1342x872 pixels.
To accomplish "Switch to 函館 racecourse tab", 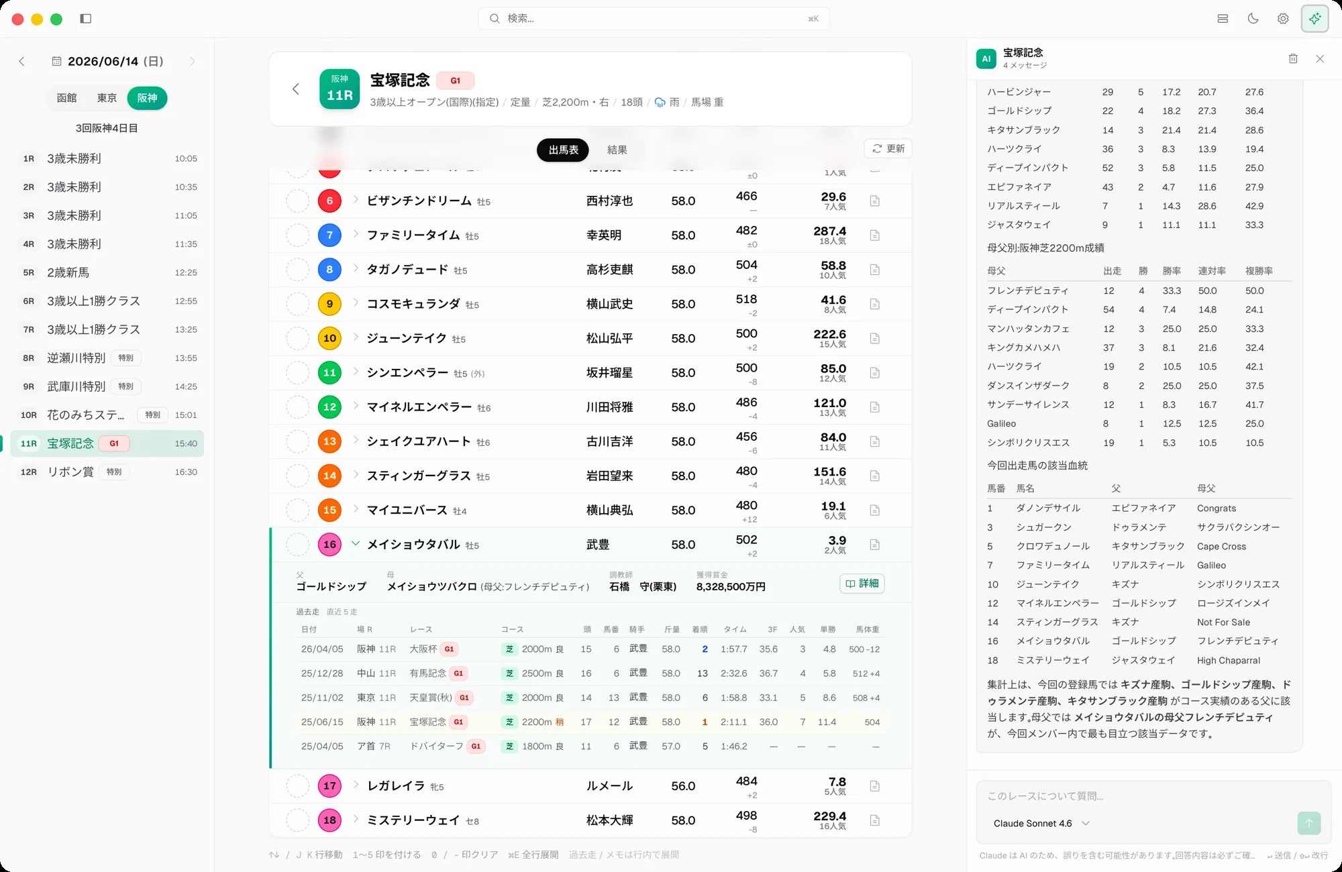I will pos(66,98).
